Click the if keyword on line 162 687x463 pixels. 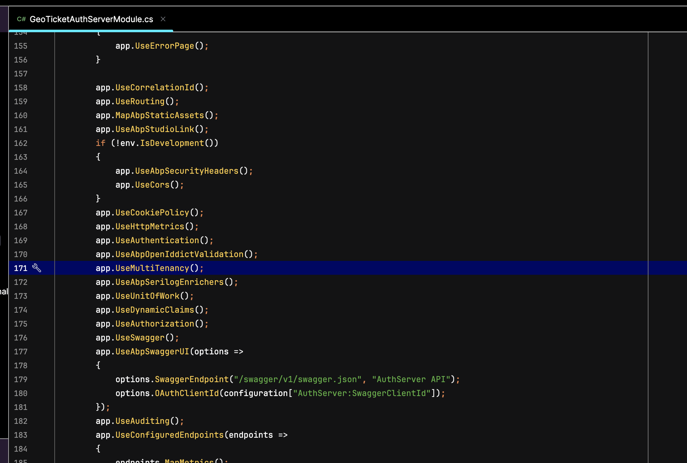100,143
